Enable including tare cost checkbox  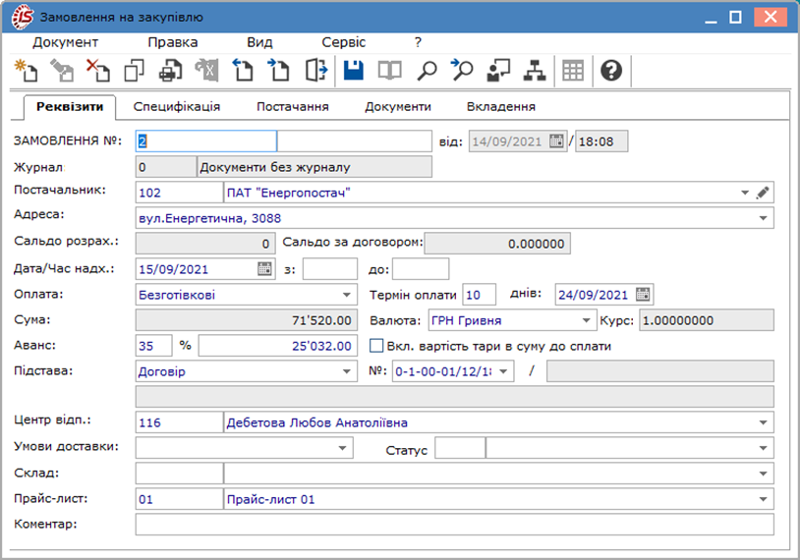click(x=376, y=345)
